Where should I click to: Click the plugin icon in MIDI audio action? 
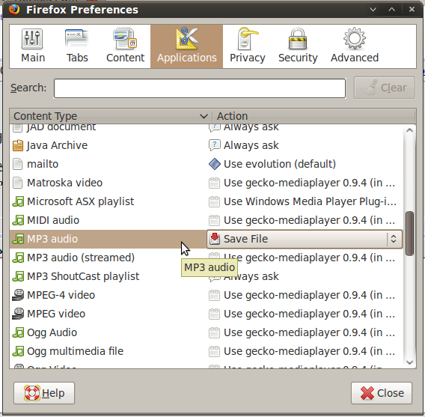click(214, 220)
